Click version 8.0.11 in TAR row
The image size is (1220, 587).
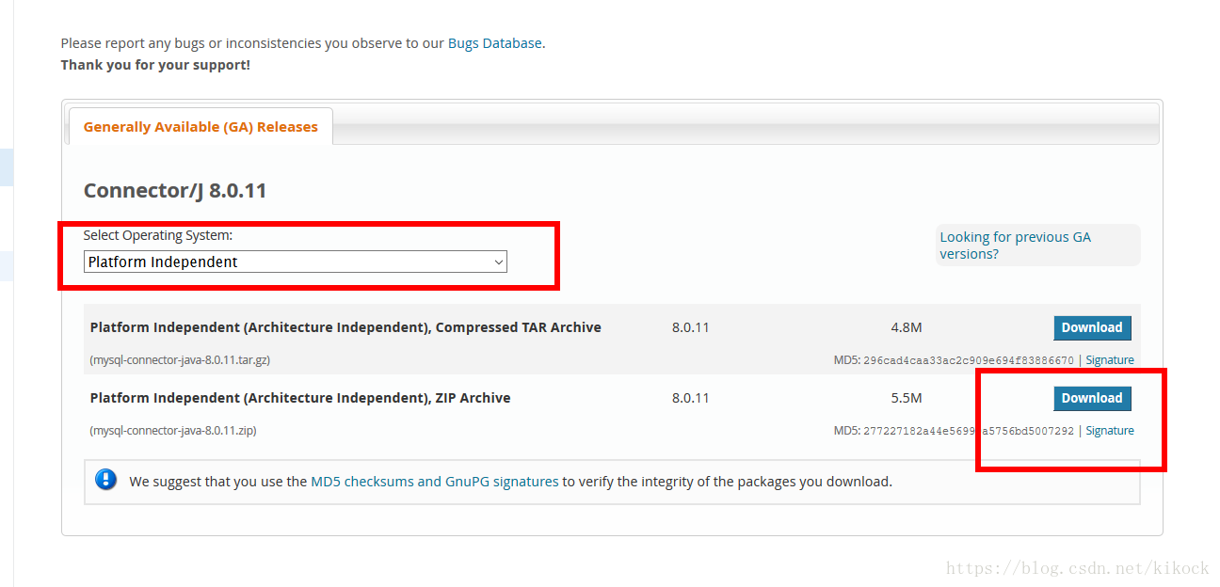pyautogui.click(x=690, y=327)
